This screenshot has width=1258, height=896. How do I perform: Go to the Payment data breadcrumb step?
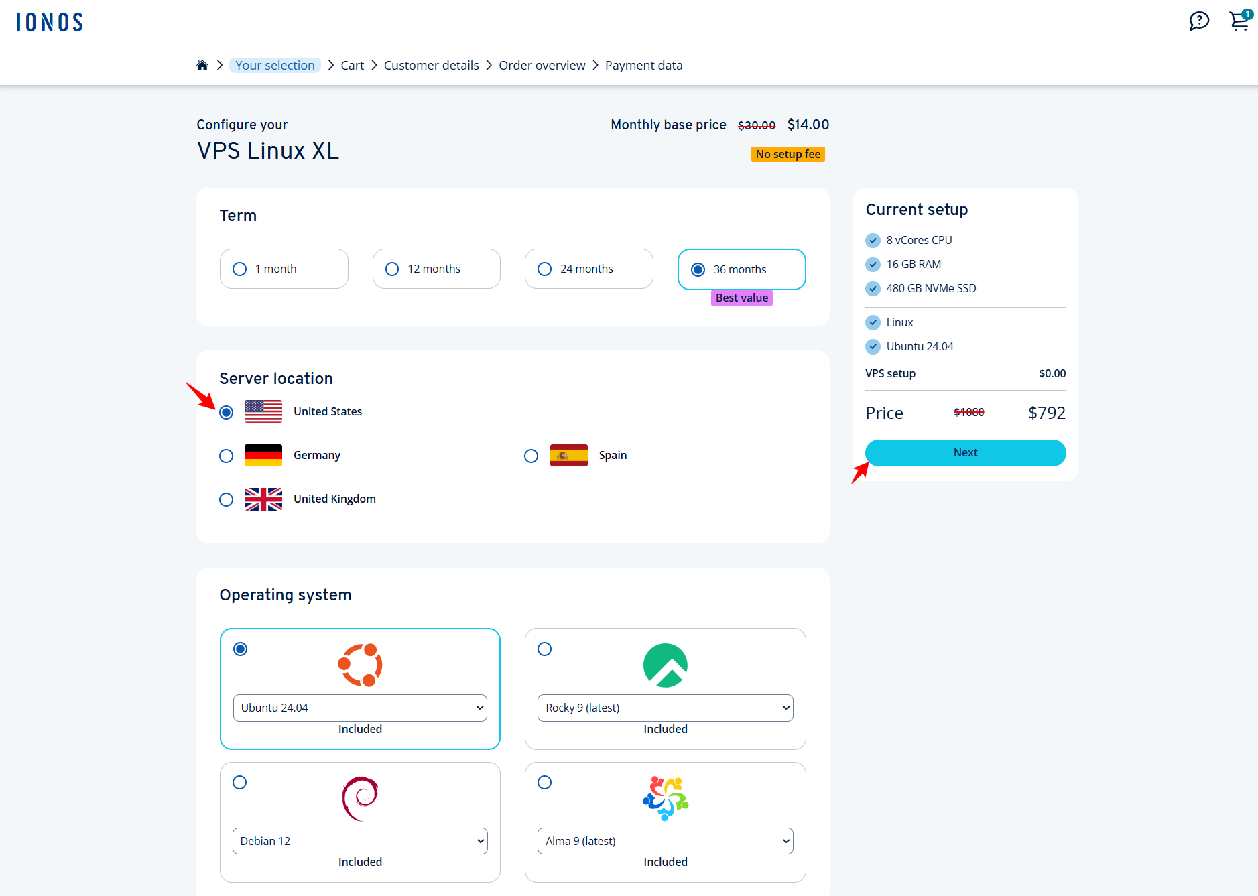click(x=644, y=65)
